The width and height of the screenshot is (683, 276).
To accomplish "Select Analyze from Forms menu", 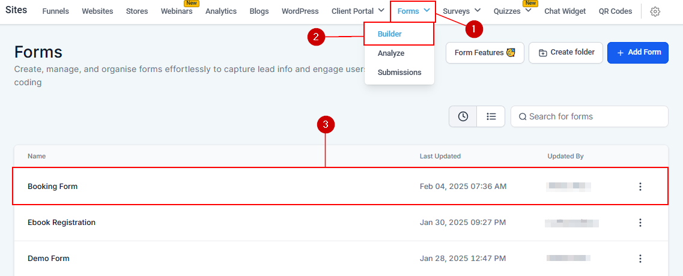I will pos(391,53).
